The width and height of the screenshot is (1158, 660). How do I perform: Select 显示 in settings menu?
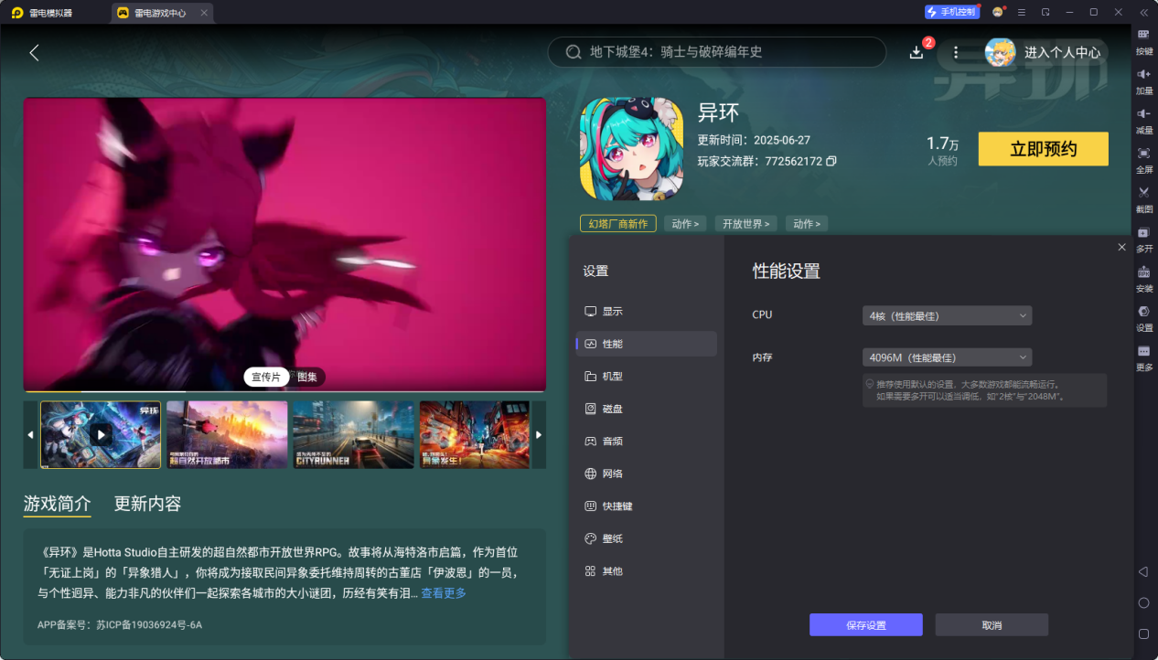(647, 312)
